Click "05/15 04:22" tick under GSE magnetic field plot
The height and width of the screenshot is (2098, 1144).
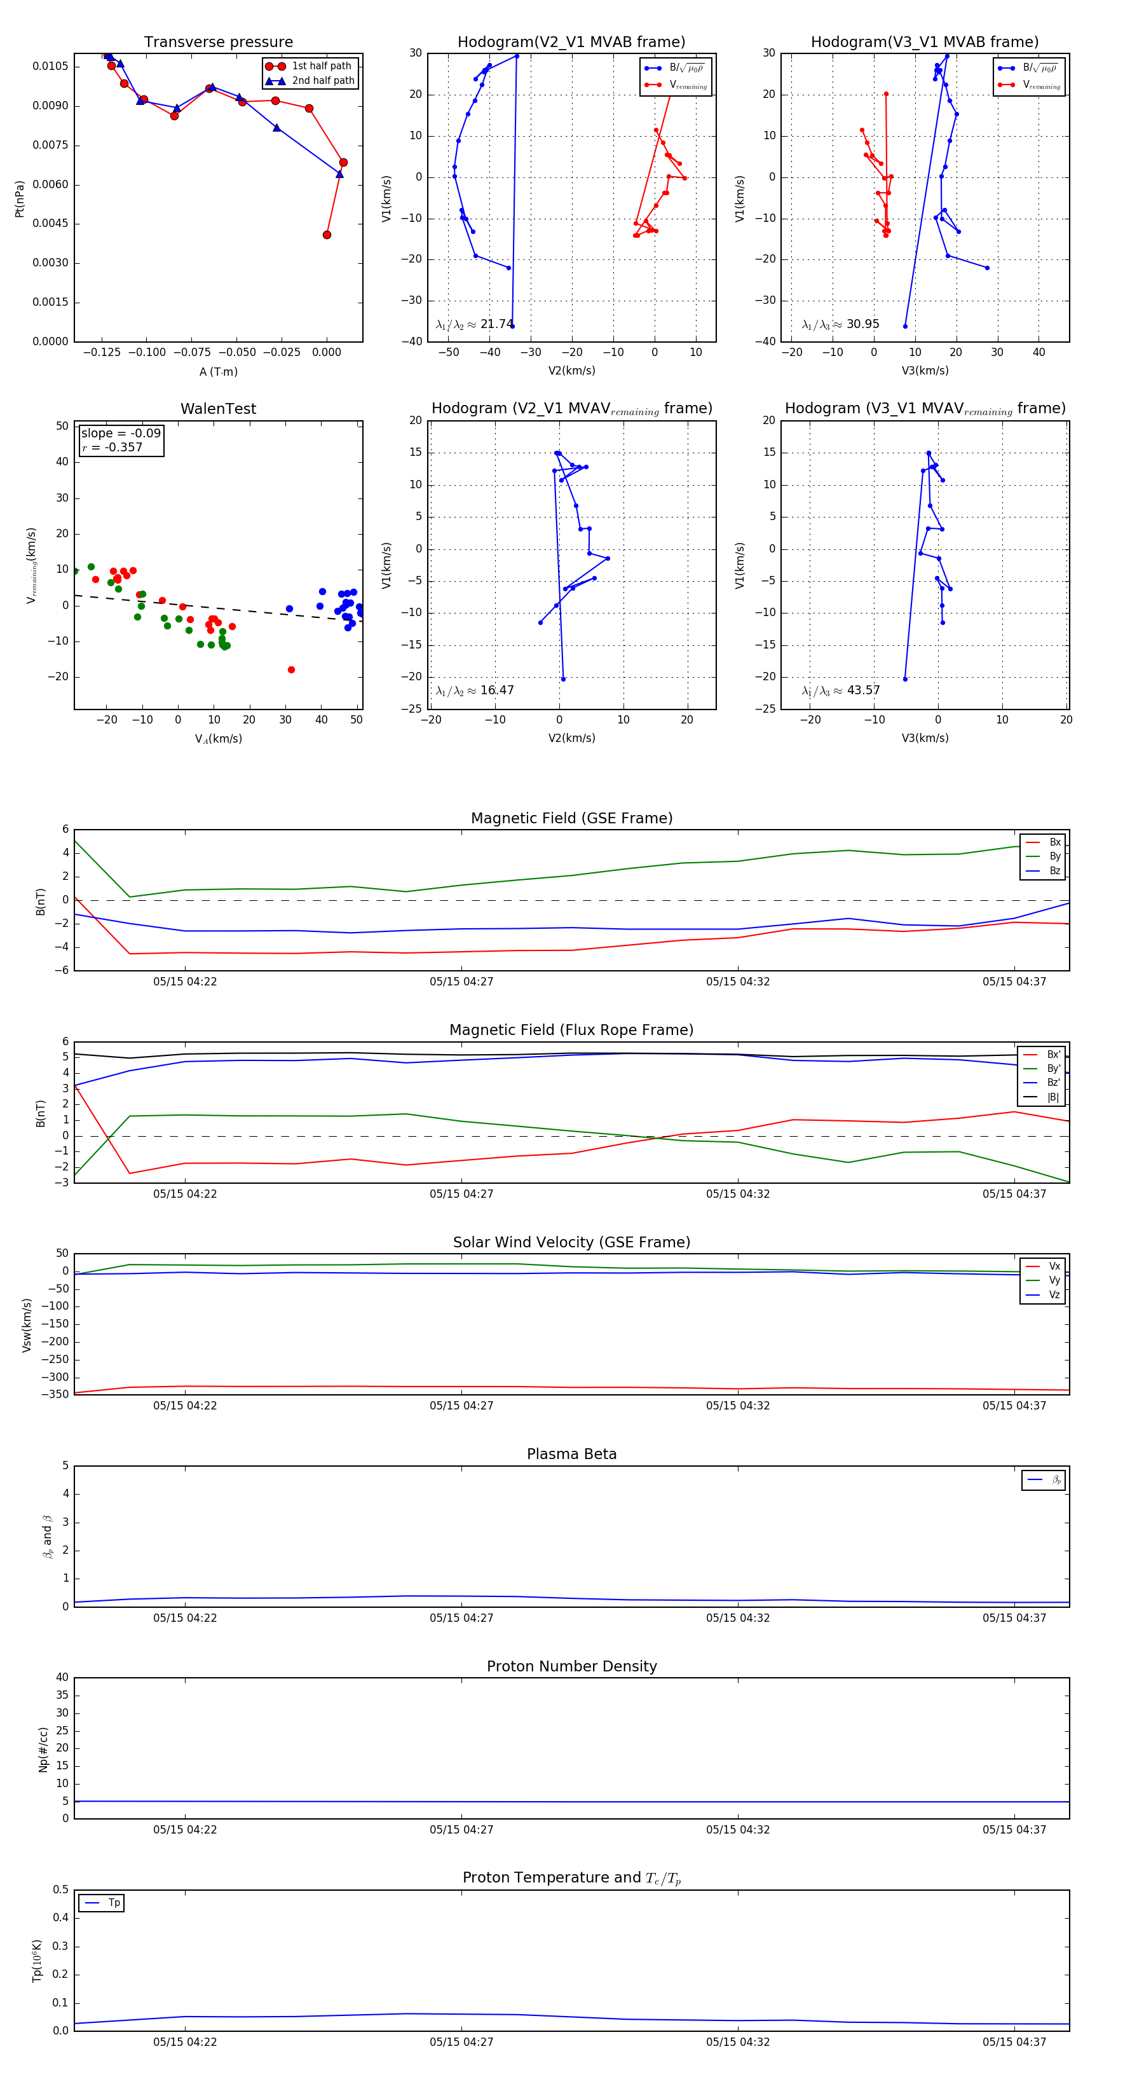click(x=185, y=982)
